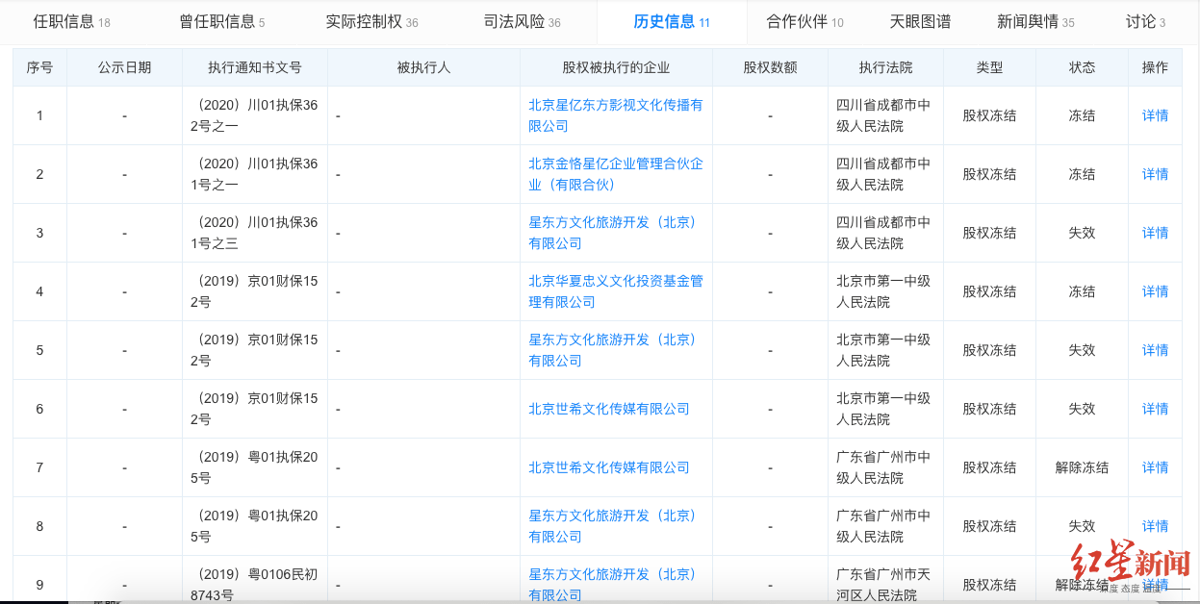This screenshot has height=604, width=1200.
Task: Select （2019）粤01执保205号 in row 7
Action: point(255,467)
